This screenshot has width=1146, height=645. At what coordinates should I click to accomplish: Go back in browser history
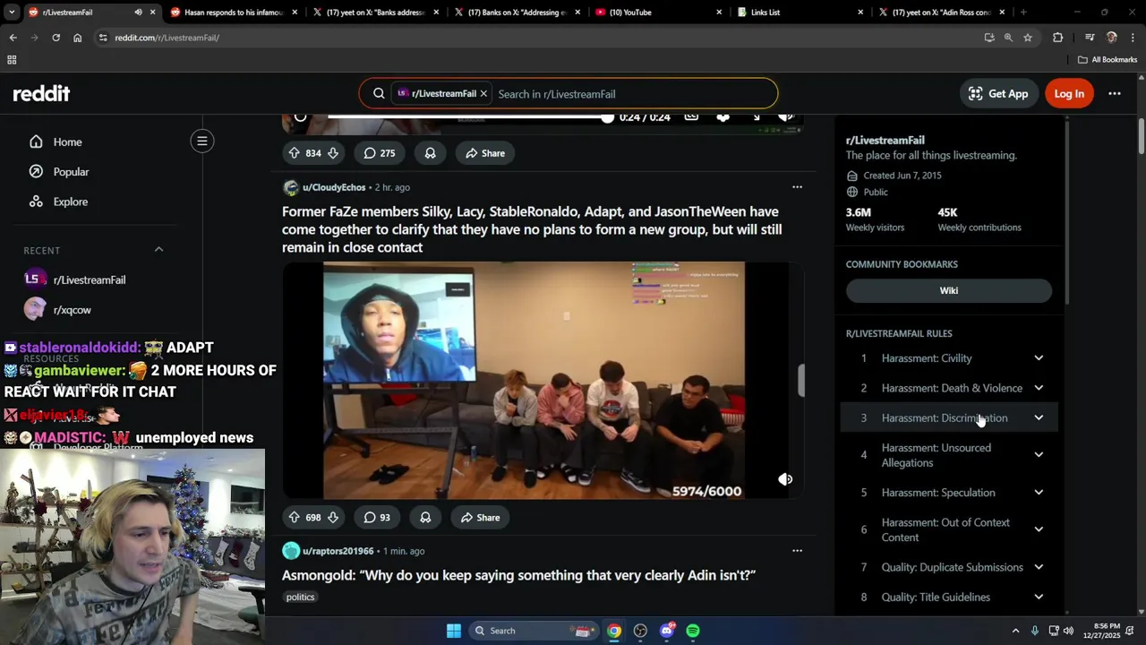coord(13,38)
